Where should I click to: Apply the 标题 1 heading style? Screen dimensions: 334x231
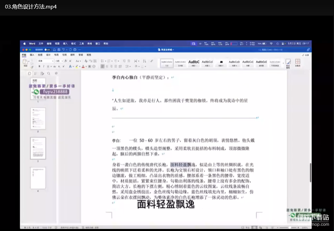point(194,63)
